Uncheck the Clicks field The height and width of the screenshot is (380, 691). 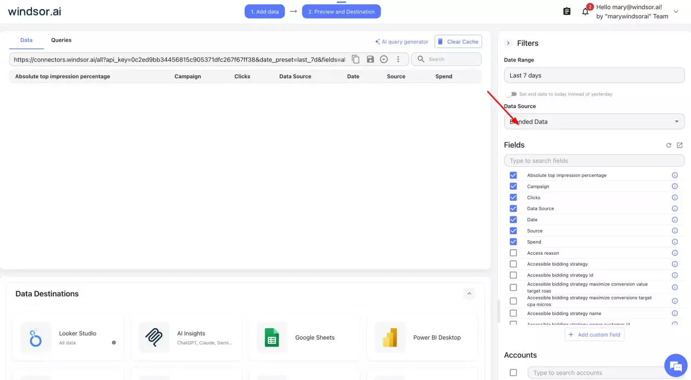(513, 197)
